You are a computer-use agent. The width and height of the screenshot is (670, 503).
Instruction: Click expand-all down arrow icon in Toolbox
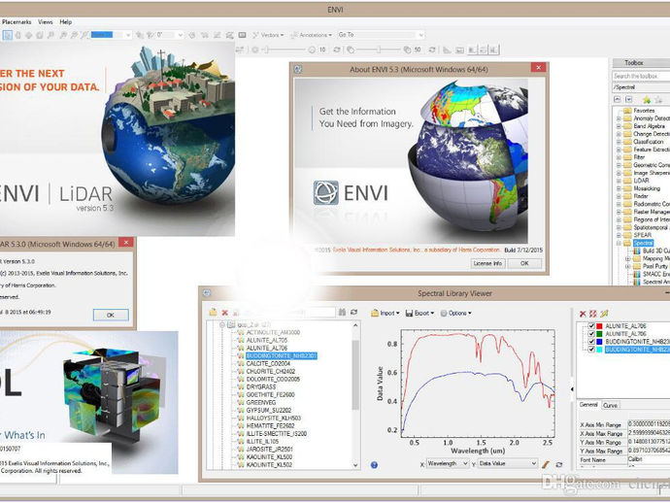(x=628, y=99)
